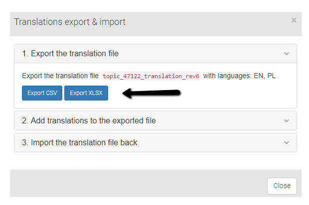This screenshot has width=309, height=205.
Task: Click the 'with languages:' label text
Action: [227, 76]
